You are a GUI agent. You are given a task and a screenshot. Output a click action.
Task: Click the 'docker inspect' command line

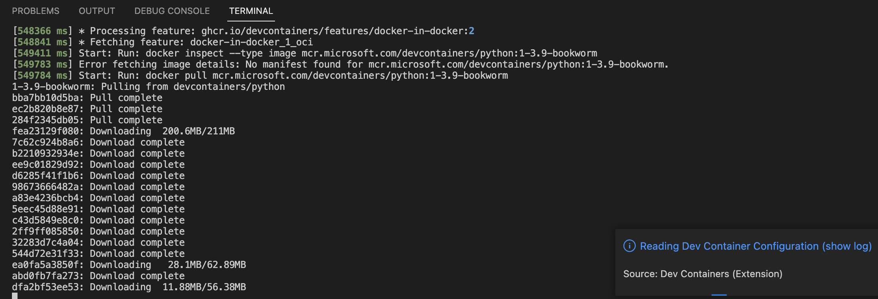pyautogui.click(x=305, y=53)
